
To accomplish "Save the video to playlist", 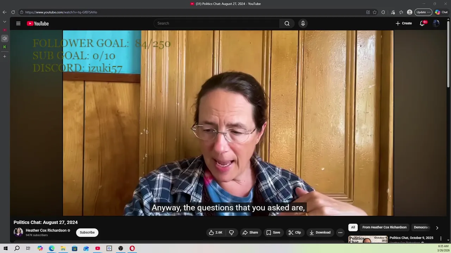I will [x=273, y=232].
